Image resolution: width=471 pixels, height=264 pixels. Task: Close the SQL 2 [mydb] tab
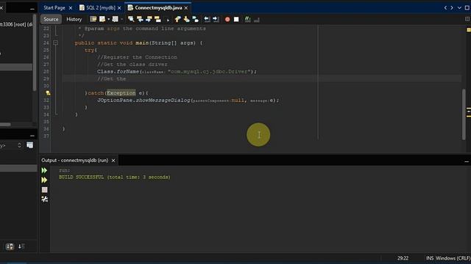click(119, 8)
